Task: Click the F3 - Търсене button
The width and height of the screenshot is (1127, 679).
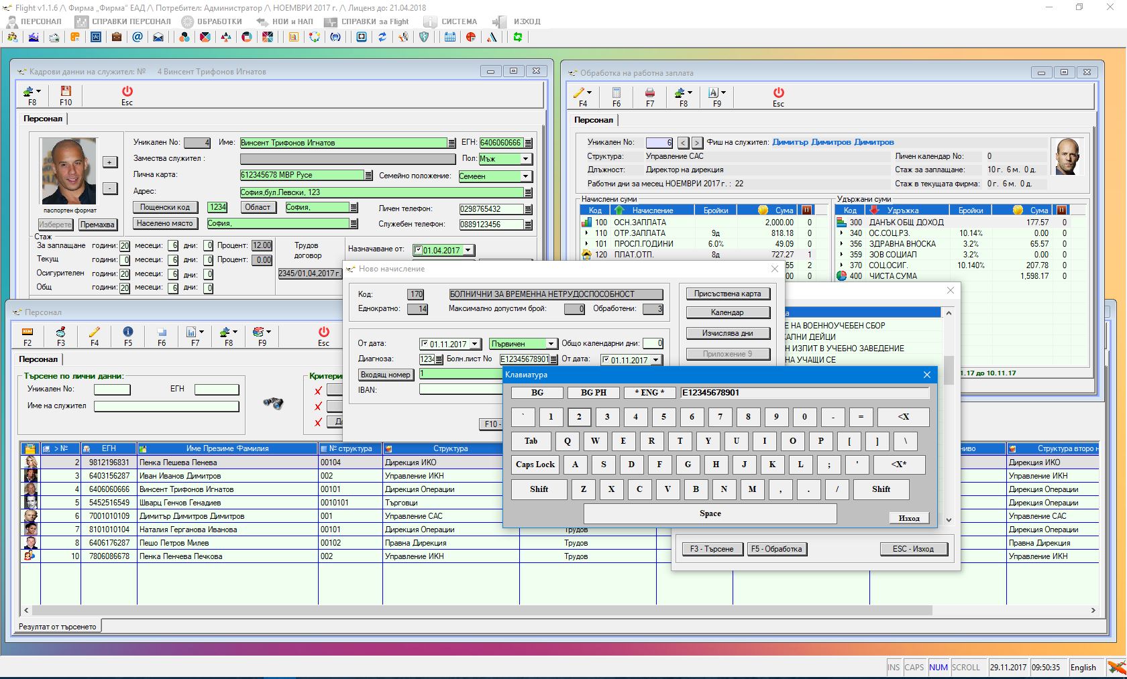Action: (712, 549)
